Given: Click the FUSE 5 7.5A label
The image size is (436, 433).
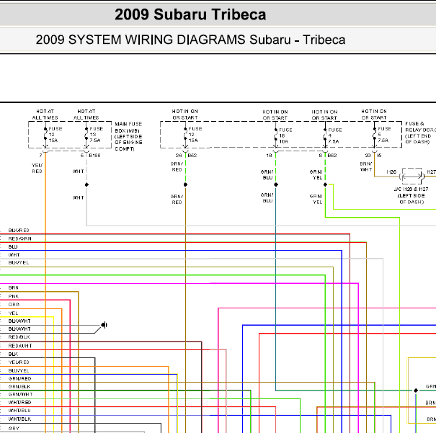Looking at the screenshot, I should (384, 135).
